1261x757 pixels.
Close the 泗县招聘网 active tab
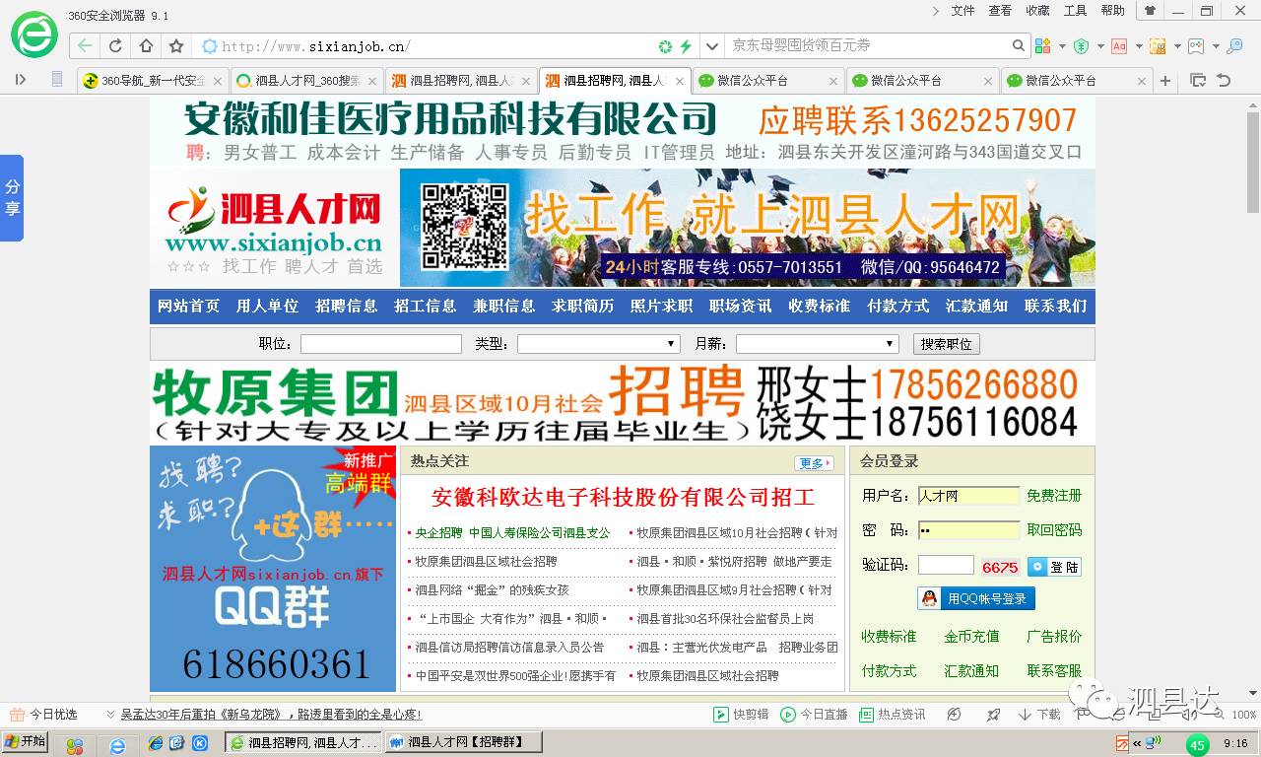pyautogui.click(x=681, y=81)
